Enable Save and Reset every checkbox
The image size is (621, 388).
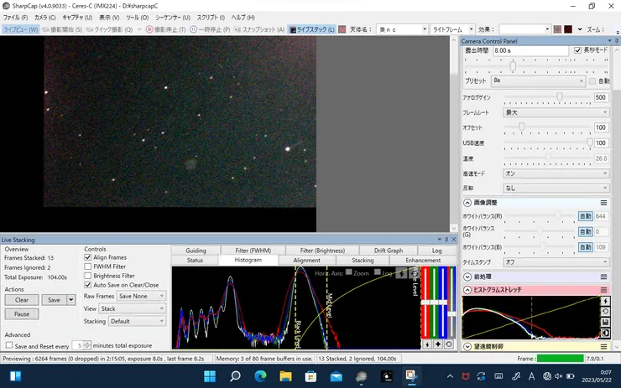pyautogui.click(x=9, y=345)
